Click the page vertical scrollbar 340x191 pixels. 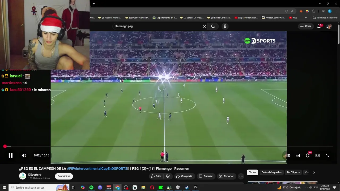[x=339, y=34]
